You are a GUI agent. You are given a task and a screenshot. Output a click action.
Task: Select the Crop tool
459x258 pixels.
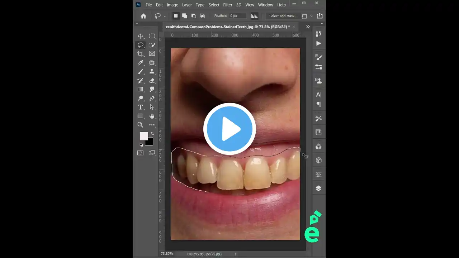click(x=141, y=54)
